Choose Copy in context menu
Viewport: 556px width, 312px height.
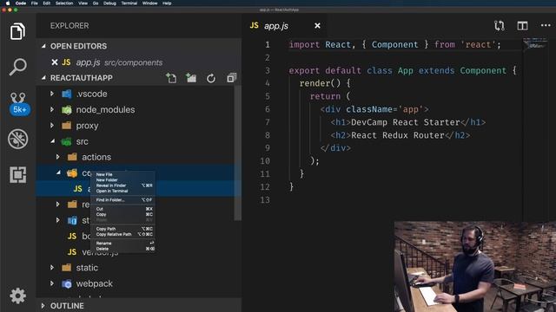click(122, 214)
